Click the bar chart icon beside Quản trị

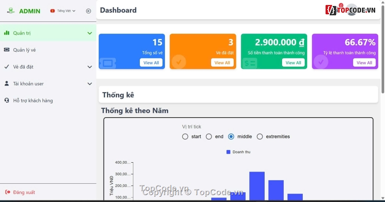tap(6, 33)
